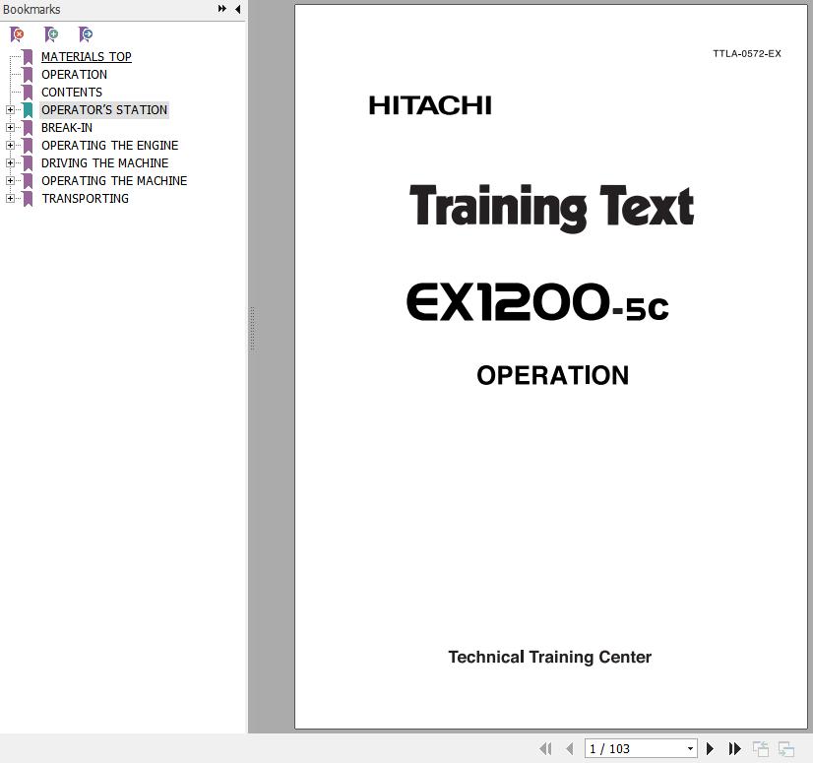This screenshot has height=763, width=813.
Task: Open the OPERATION bookmark
Action: tap(74, 74)
